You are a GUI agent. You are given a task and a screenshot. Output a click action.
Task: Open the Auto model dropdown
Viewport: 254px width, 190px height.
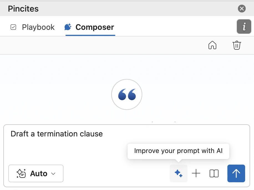pyautogui.click(x=36, y=173)
